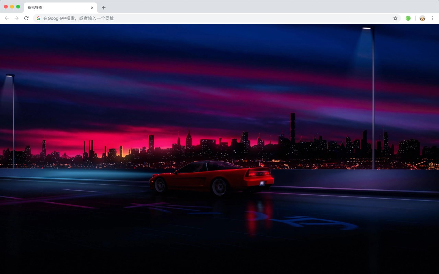Focus the address bar search field

pyautogui.click(x=217, y=18)
